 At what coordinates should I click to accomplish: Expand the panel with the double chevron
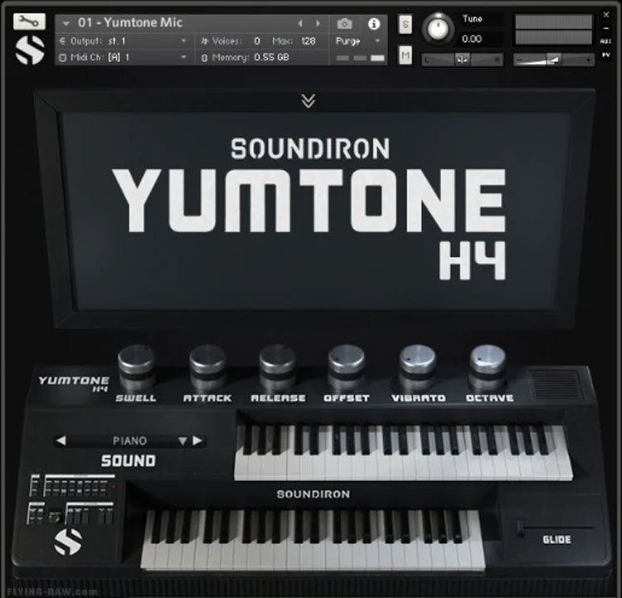coord(309,101)
